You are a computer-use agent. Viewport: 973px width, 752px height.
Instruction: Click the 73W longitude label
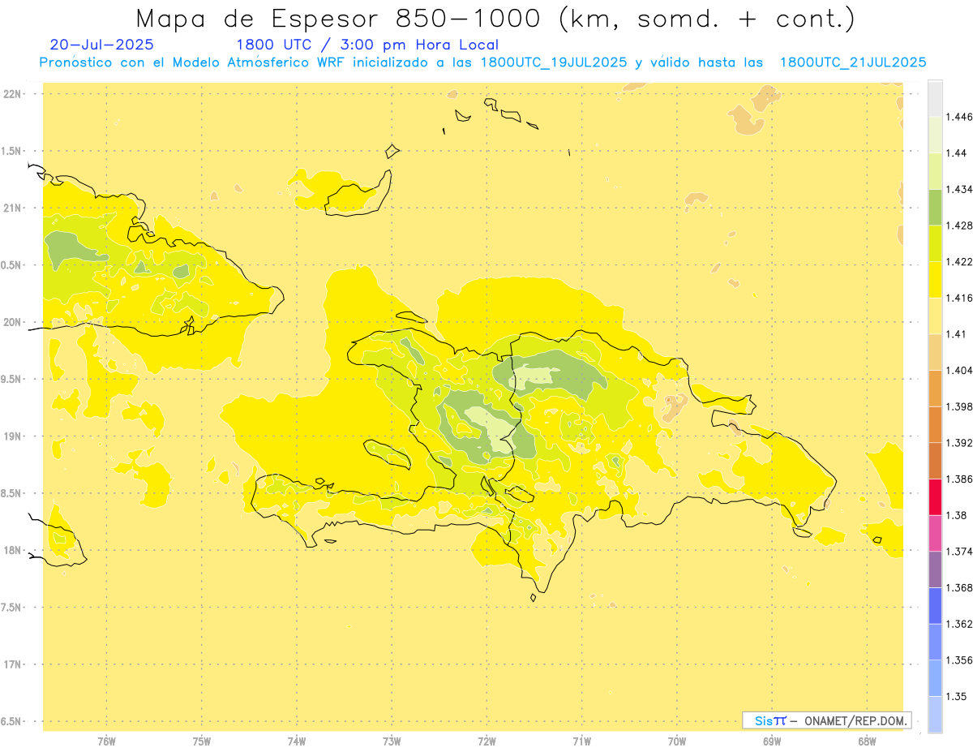click(392, 741)
